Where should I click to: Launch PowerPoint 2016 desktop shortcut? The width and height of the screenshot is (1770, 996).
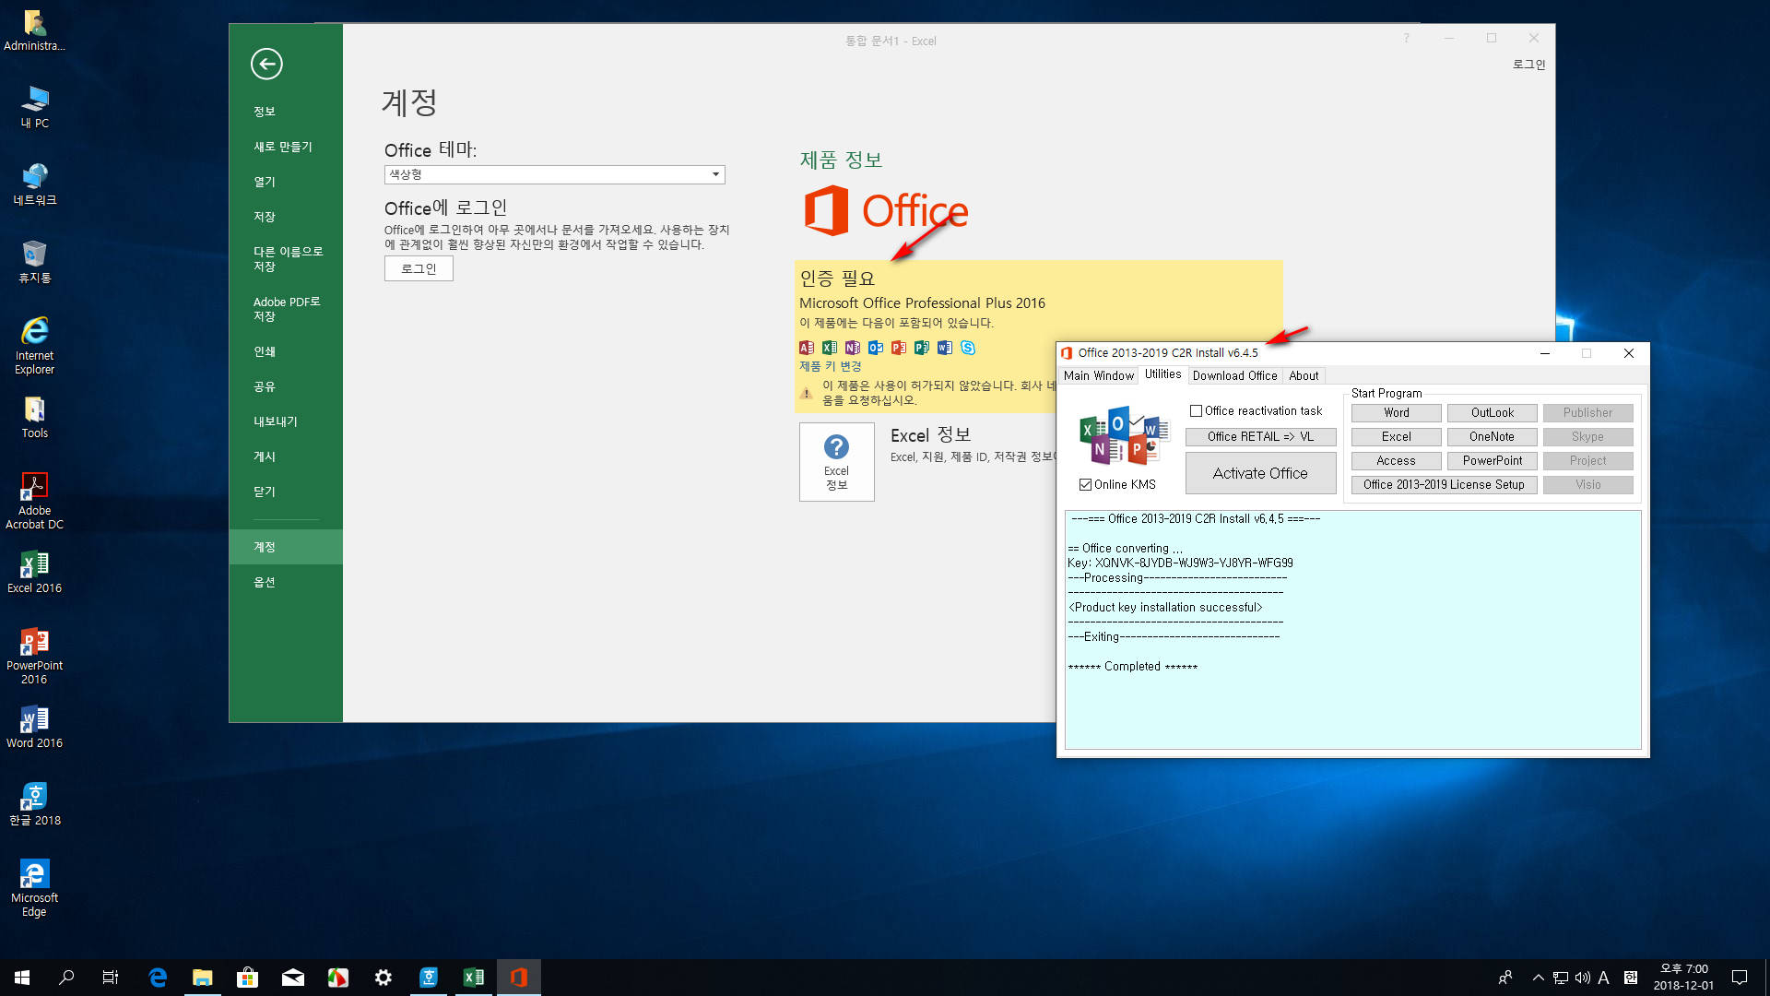[34, 656]
